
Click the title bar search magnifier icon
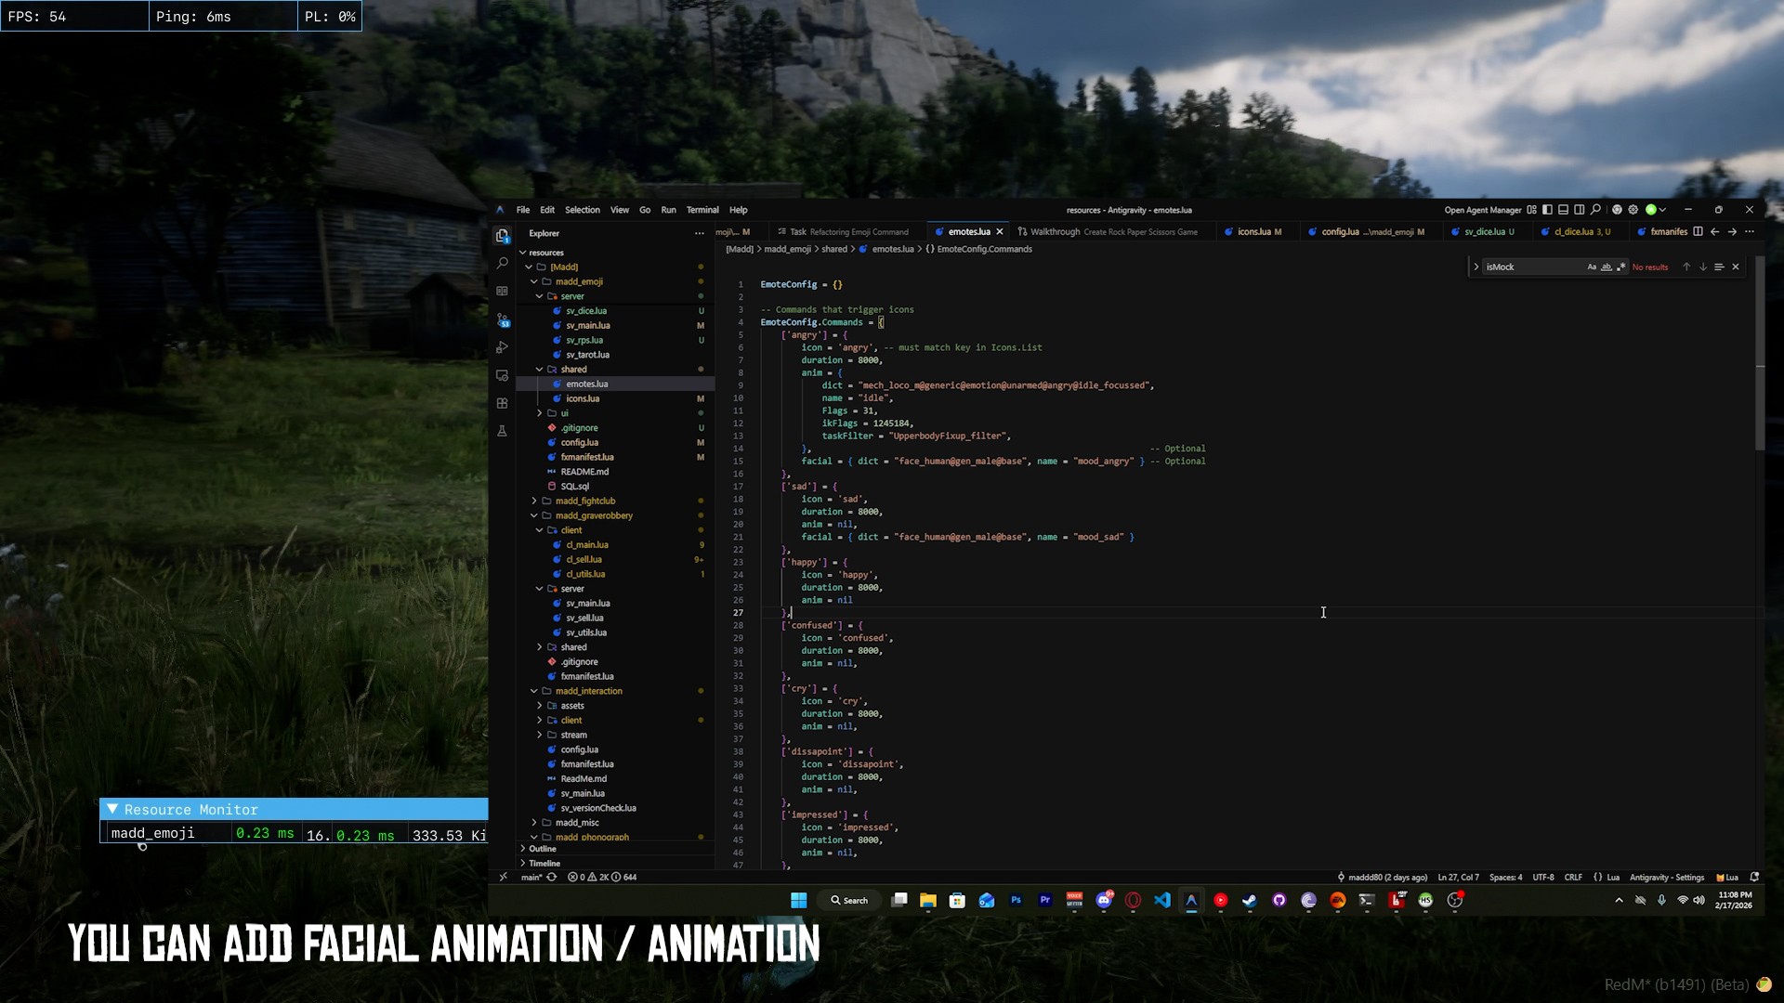1595,210
